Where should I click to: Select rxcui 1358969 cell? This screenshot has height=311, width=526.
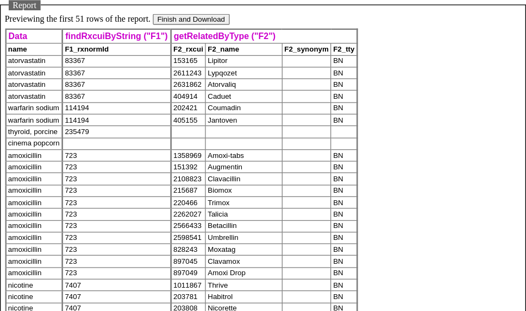[188, 155]
